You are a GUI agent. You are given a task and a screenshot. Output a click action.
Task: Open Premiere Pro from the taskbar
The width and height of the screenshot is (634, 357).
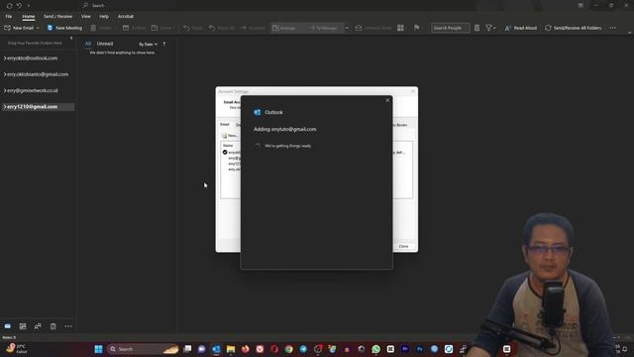pos(405,349)
